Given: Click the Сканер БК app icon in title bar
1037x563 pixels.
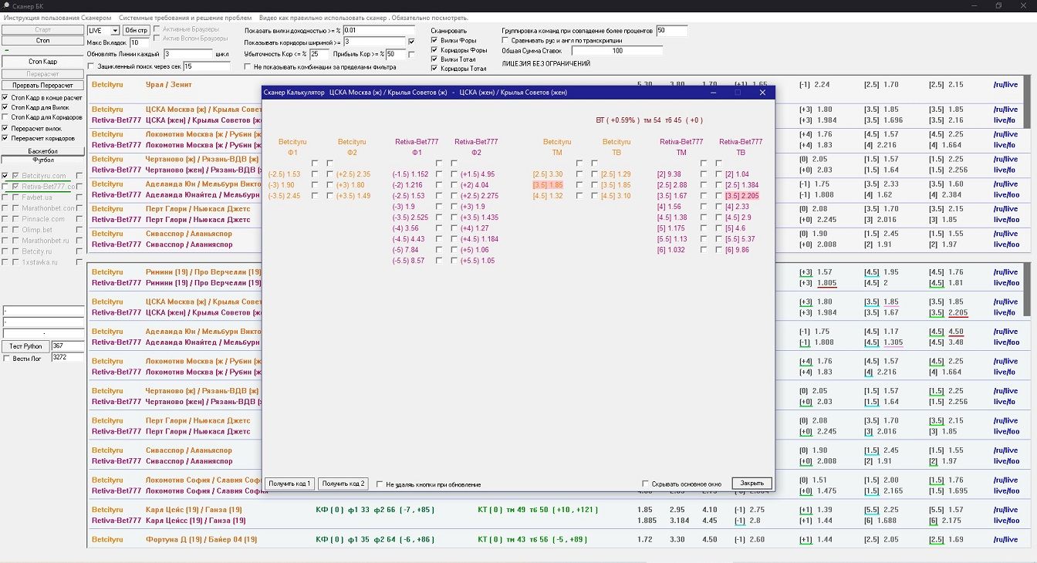Looking at the screenshot, I should (6, 5).
